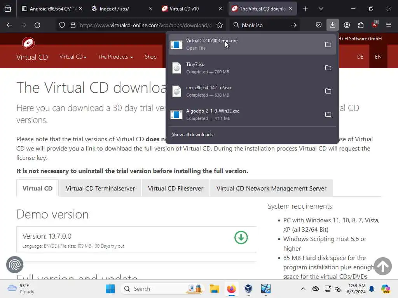Screen dimensions: 398x298
Task: Open the fingerprint privacy settings badge
Action: click(x=15, y=265)
